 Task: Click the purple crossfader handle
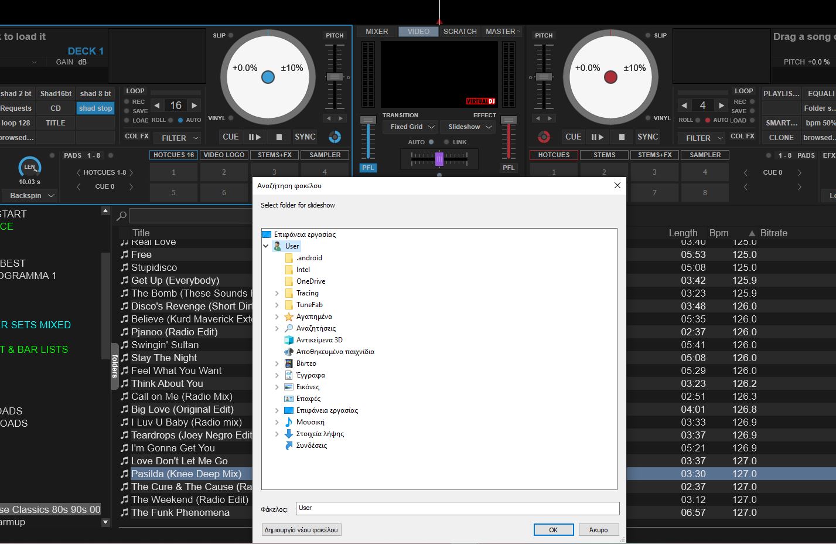point(439,158)
